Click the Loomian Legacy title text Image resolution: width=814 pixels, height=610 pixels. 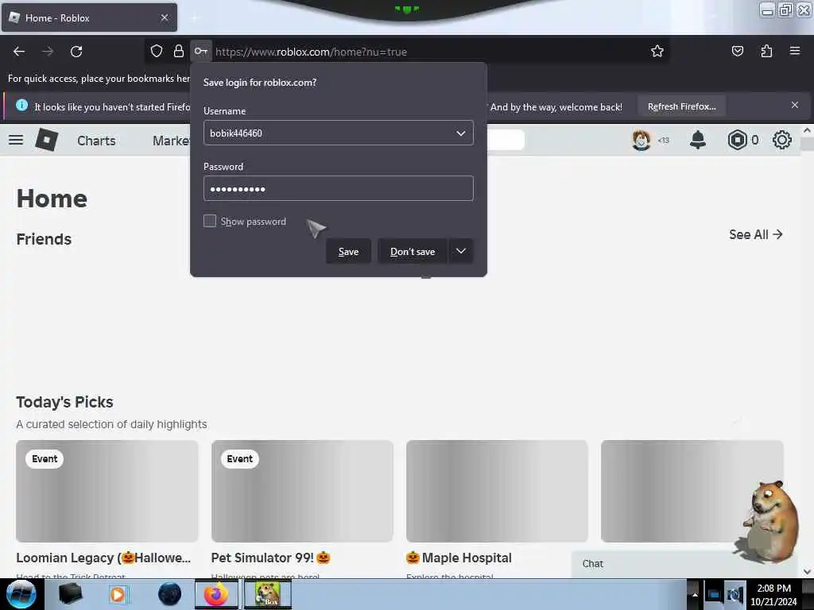click(103, 558)
